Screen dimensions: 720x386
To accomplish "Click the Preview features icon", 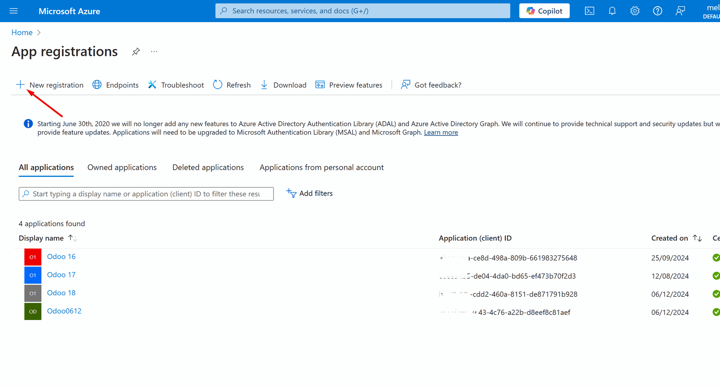I will tap(320, 85).
